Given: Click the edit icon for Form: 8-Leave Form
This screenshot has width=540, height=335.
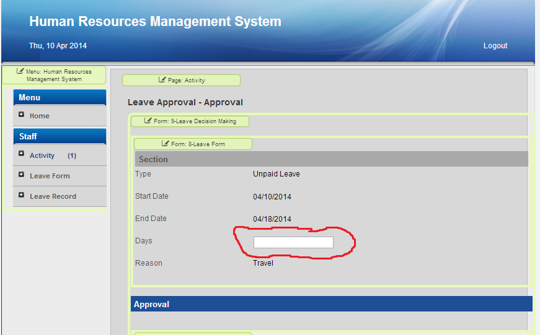Looking at the screenshot, I should tap(166, 144).
